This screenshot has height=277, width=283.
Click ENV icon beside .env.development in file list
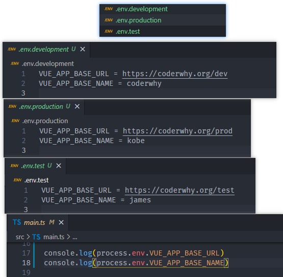(x=109, y=9)
